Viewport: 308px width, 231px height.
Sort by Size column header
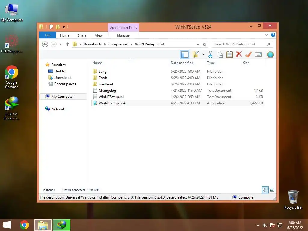pos(253,63)
